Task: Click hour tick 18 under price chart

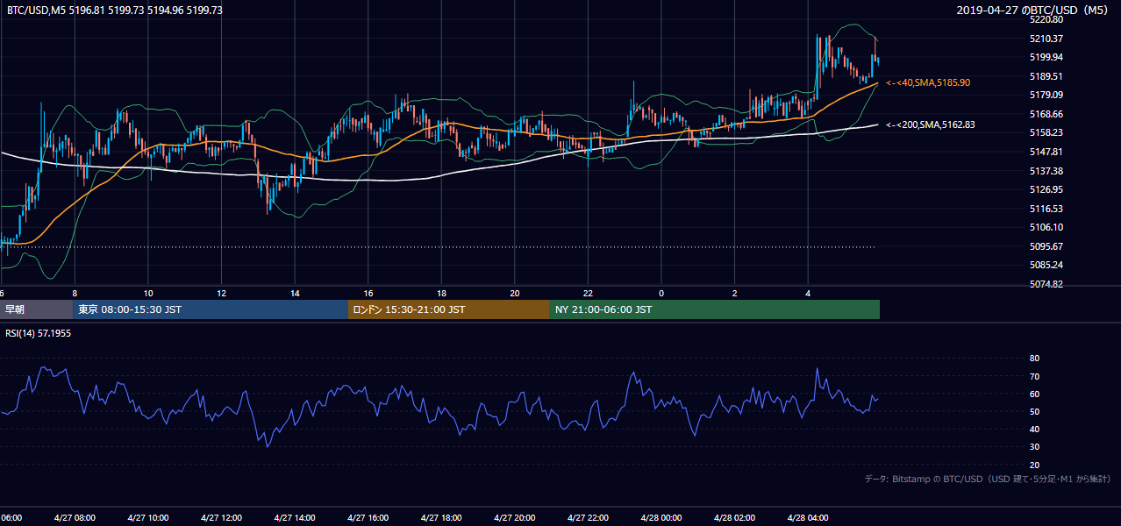Action: (441, 294)
